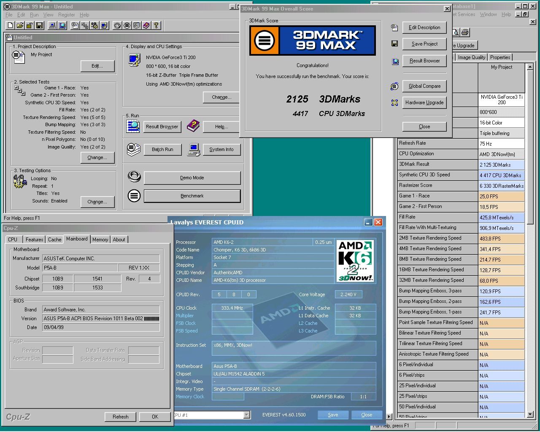The height and width of the screenshot is (432, 540).
Task: Click the Motherboard Model field P5A-B
Action: (x=80, y=268)
